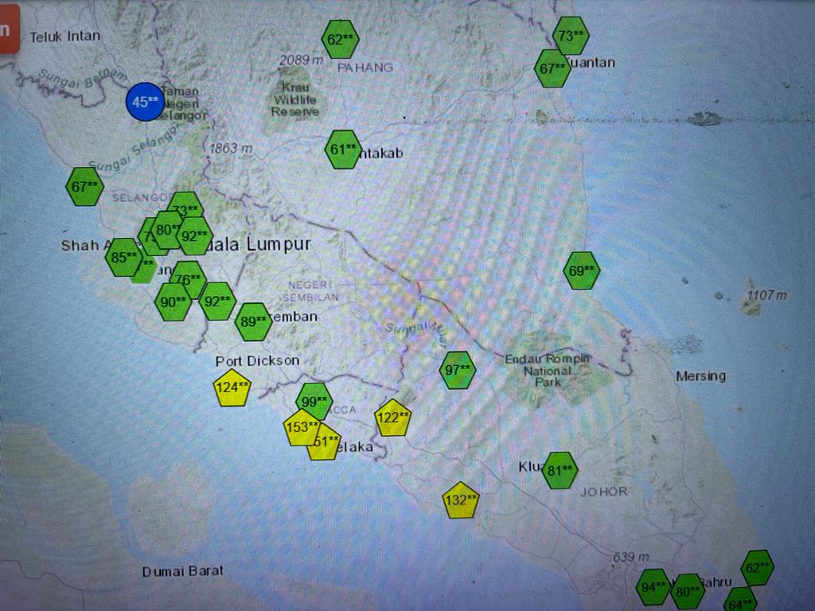
Task: Click the NEGERI SEMBILAN state label
Action: point(311,291)
